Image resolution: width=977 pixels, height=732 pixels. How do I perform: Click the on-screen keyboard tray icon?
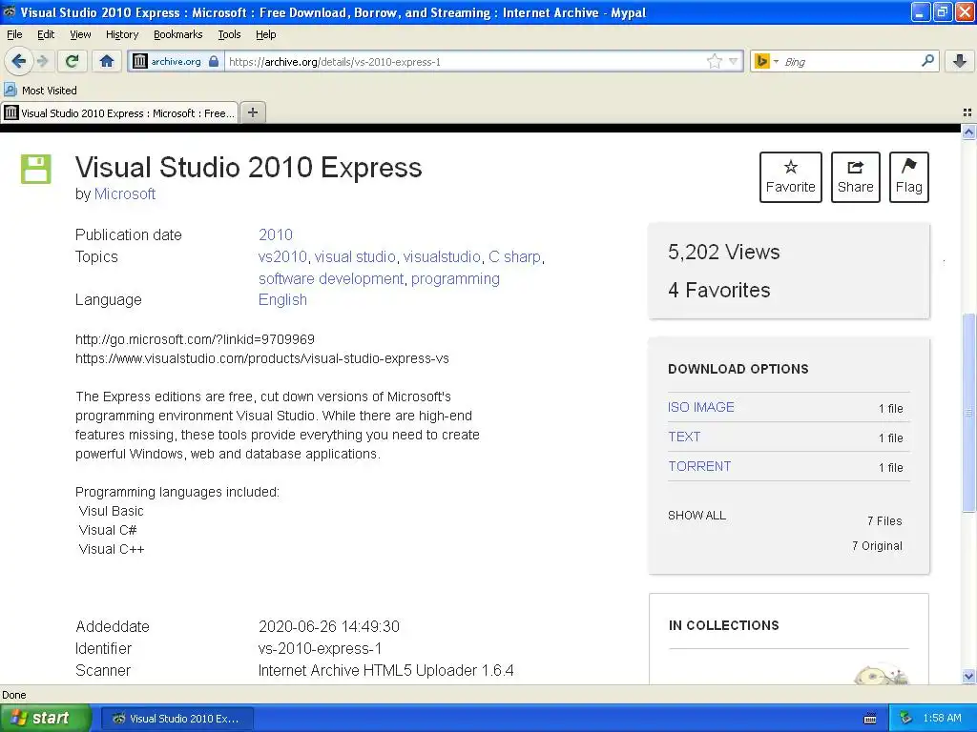click(x=870, y=719)
